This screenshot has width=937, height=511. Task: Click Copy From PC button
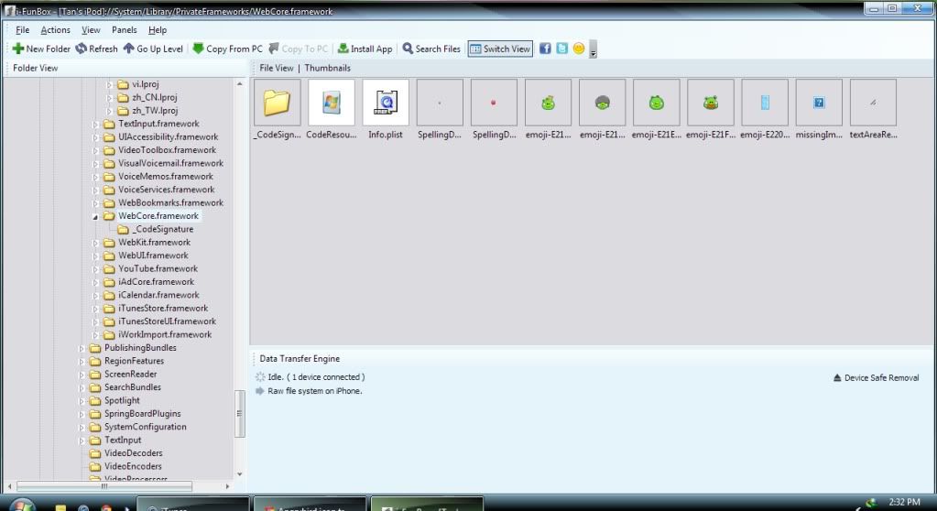(x=228, y=49)
